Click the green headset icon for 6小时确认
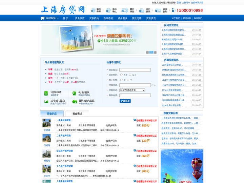This screenshot has width=244, height=183. [74, 93]
